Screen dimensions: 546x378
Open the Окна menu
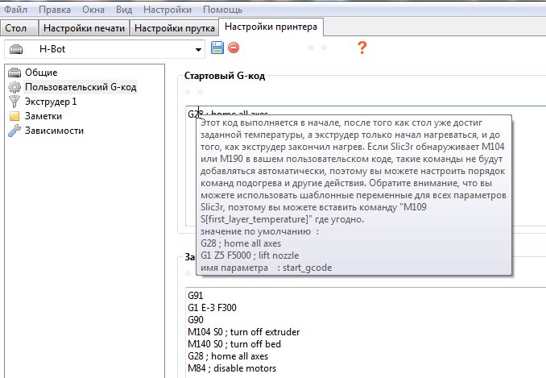coord(93,10)
